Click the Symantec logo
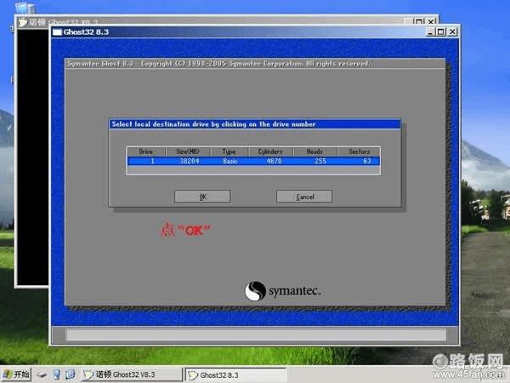 point(283,291)
